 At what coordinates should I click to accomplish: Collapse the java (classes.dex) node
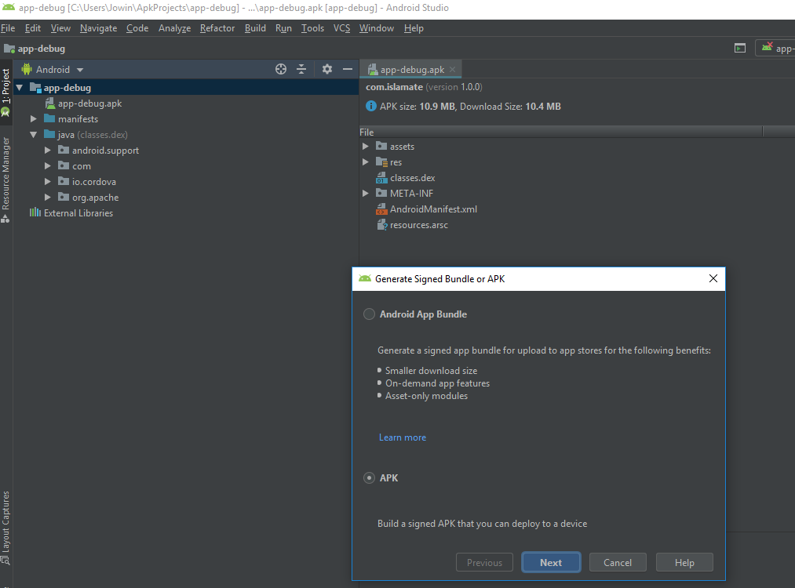click(34, 135)
